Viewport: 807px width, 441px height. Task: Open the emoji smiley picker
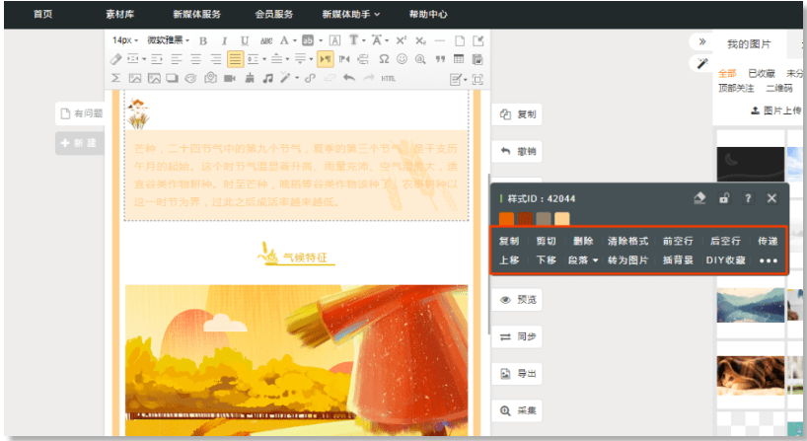(402, 59)
